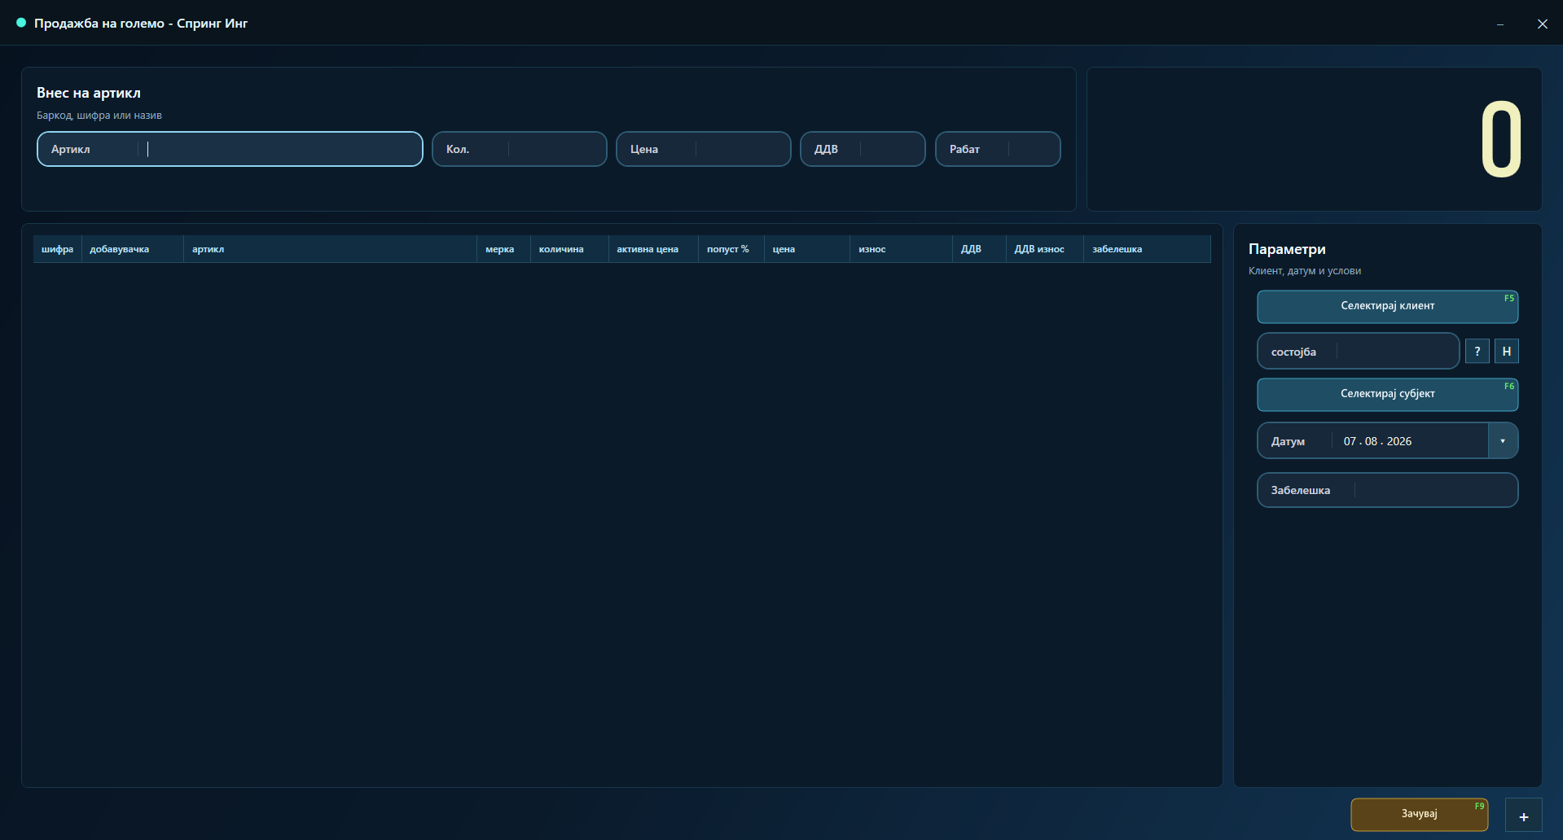The height and width of the screenshot is (840, 1563).
Task: Click the артикл column header
Action: pyautogui.click(x=330, y=249)
